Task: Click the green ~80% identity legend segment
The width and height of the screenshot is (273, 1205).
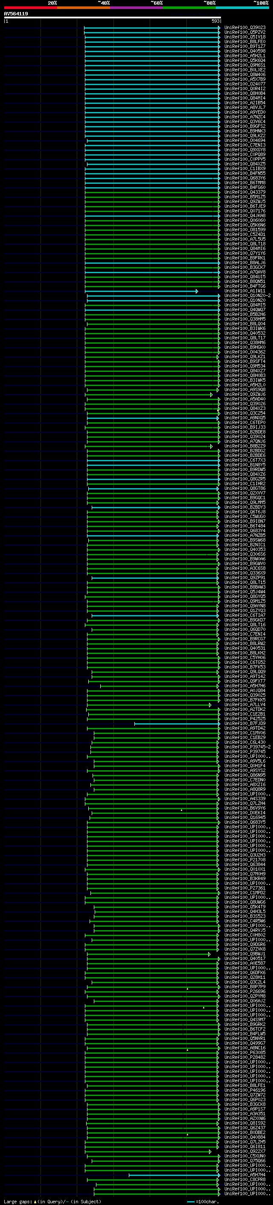Action: [189, 8]
